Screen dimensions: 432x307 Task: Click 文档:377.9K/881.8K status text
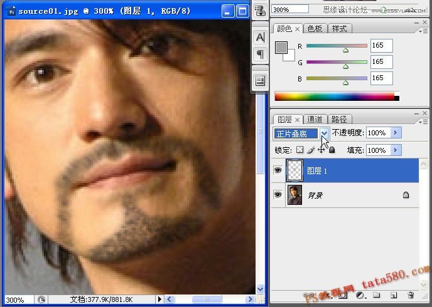point(101,299)
